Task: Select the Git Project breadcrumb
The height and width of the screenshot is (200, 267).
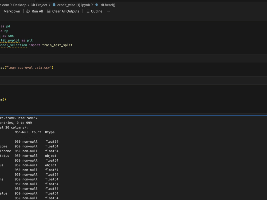Action: [x=39, y=5]
